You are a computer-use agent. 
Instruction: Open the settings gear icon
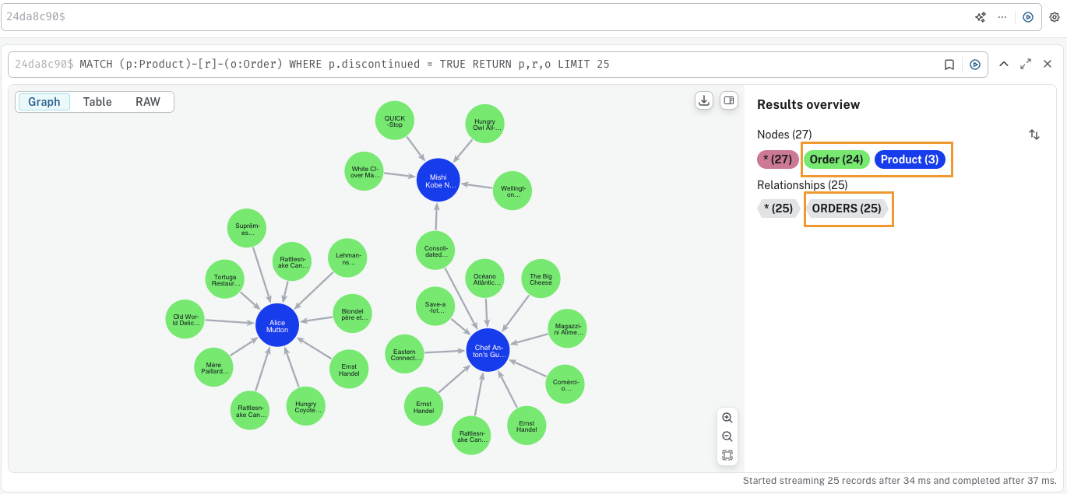[x=1055, y=16]
